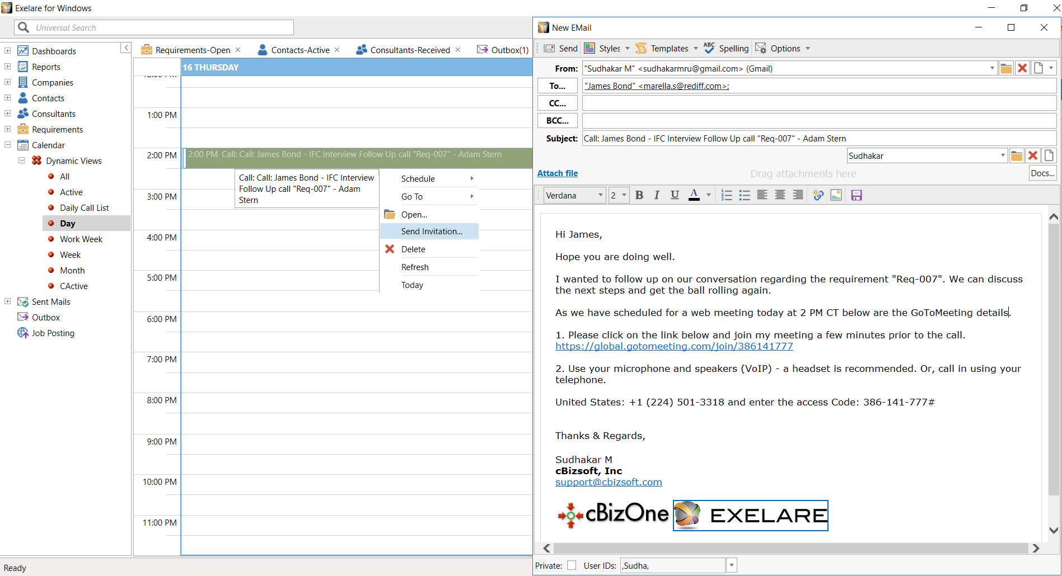Apply underline formatting in email editor
Screen dimensions: 1062x576
point(675,195)
